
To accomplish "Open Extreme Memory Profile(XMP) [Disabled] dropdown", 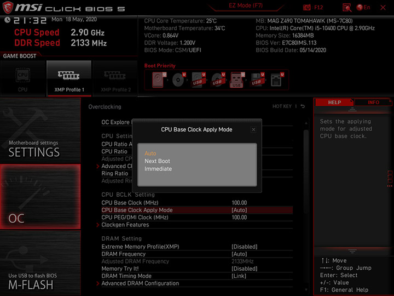I will tap(197, 247).
